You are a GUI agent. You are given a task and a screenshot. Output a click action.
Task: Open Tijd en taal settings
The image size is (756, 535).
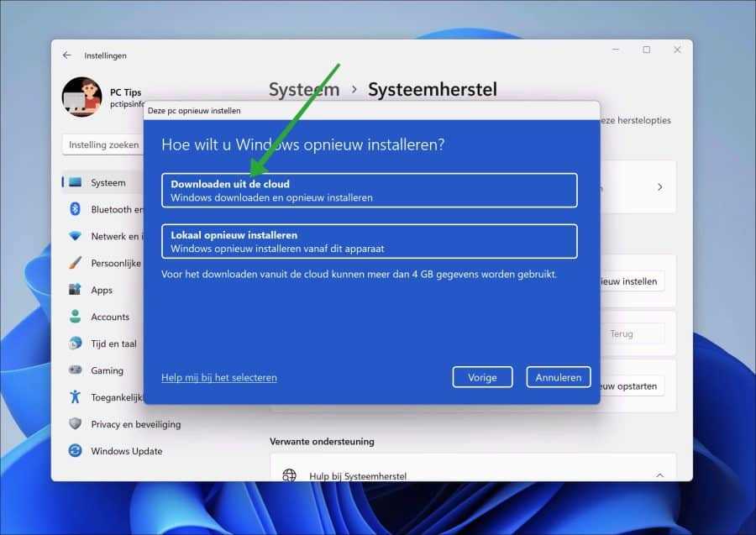tap(113, 344)
